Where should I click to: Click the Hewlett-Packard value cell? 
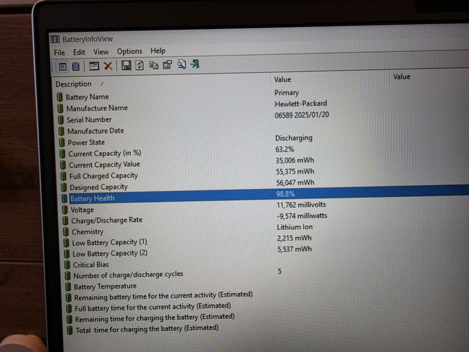coord(301,104)
